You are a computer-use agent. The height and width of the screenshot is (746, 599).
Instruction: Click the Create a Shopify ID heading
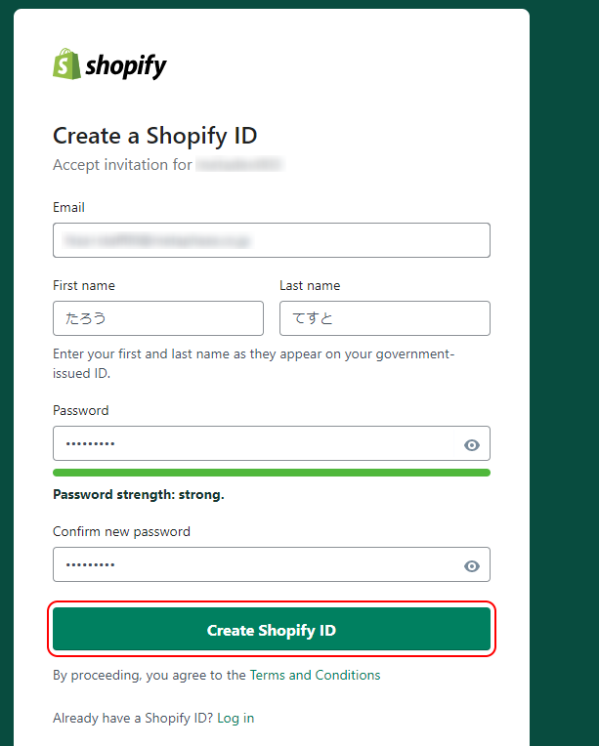(154, 136)
